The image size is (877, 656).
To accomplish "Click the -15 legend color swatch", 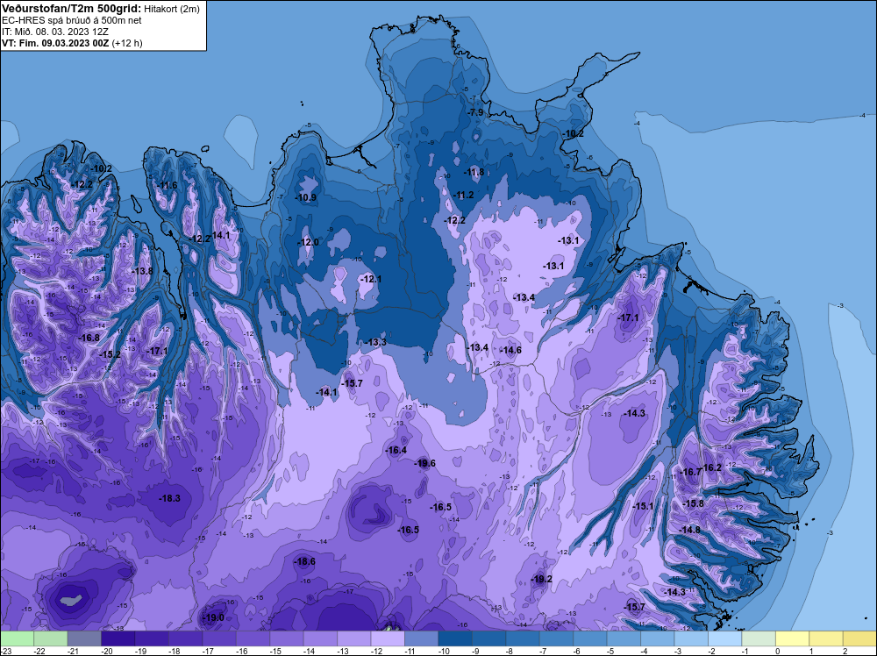I will (287, 638).
